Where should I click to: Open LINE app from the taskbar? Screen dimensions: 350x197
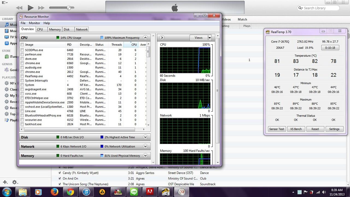tap(134, 192)
